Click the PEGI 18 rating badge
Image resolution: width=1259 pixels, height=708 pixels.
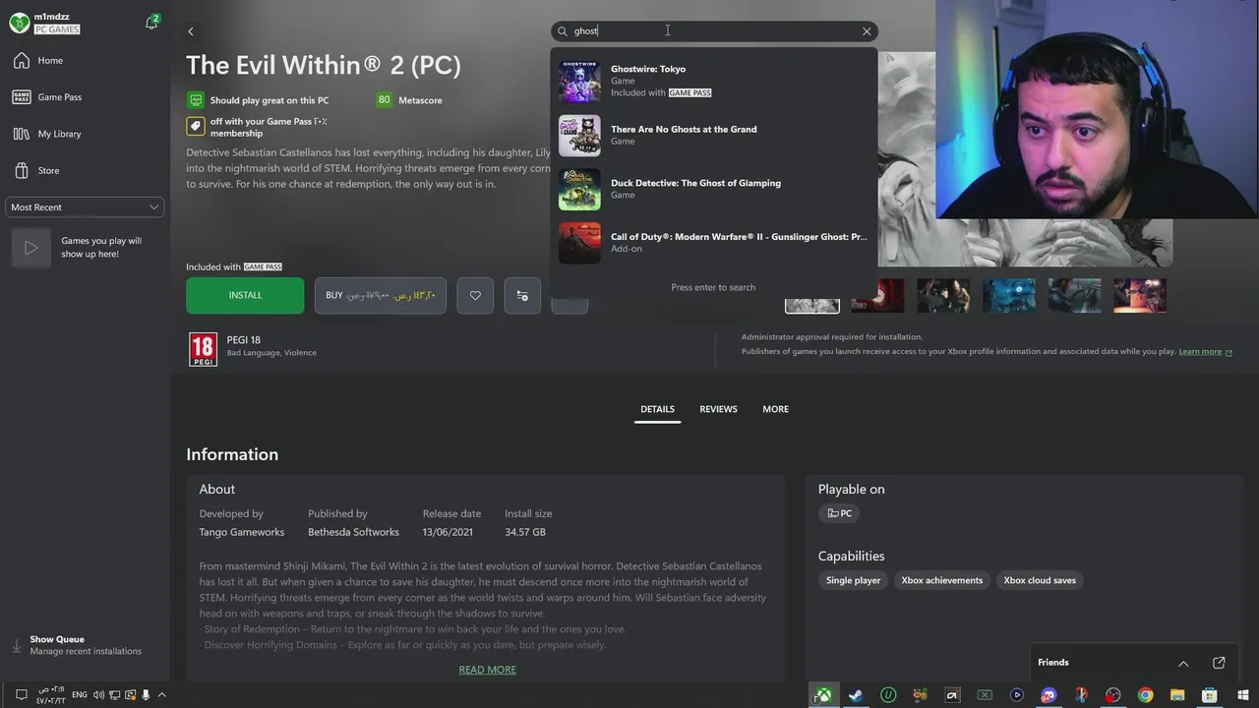pos(203,349)
